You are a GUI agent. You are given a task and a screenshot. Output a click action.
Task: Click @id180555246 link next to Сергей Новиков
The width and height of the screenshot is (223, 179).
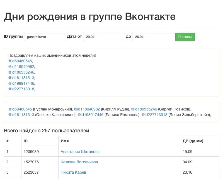click(144, 109)
